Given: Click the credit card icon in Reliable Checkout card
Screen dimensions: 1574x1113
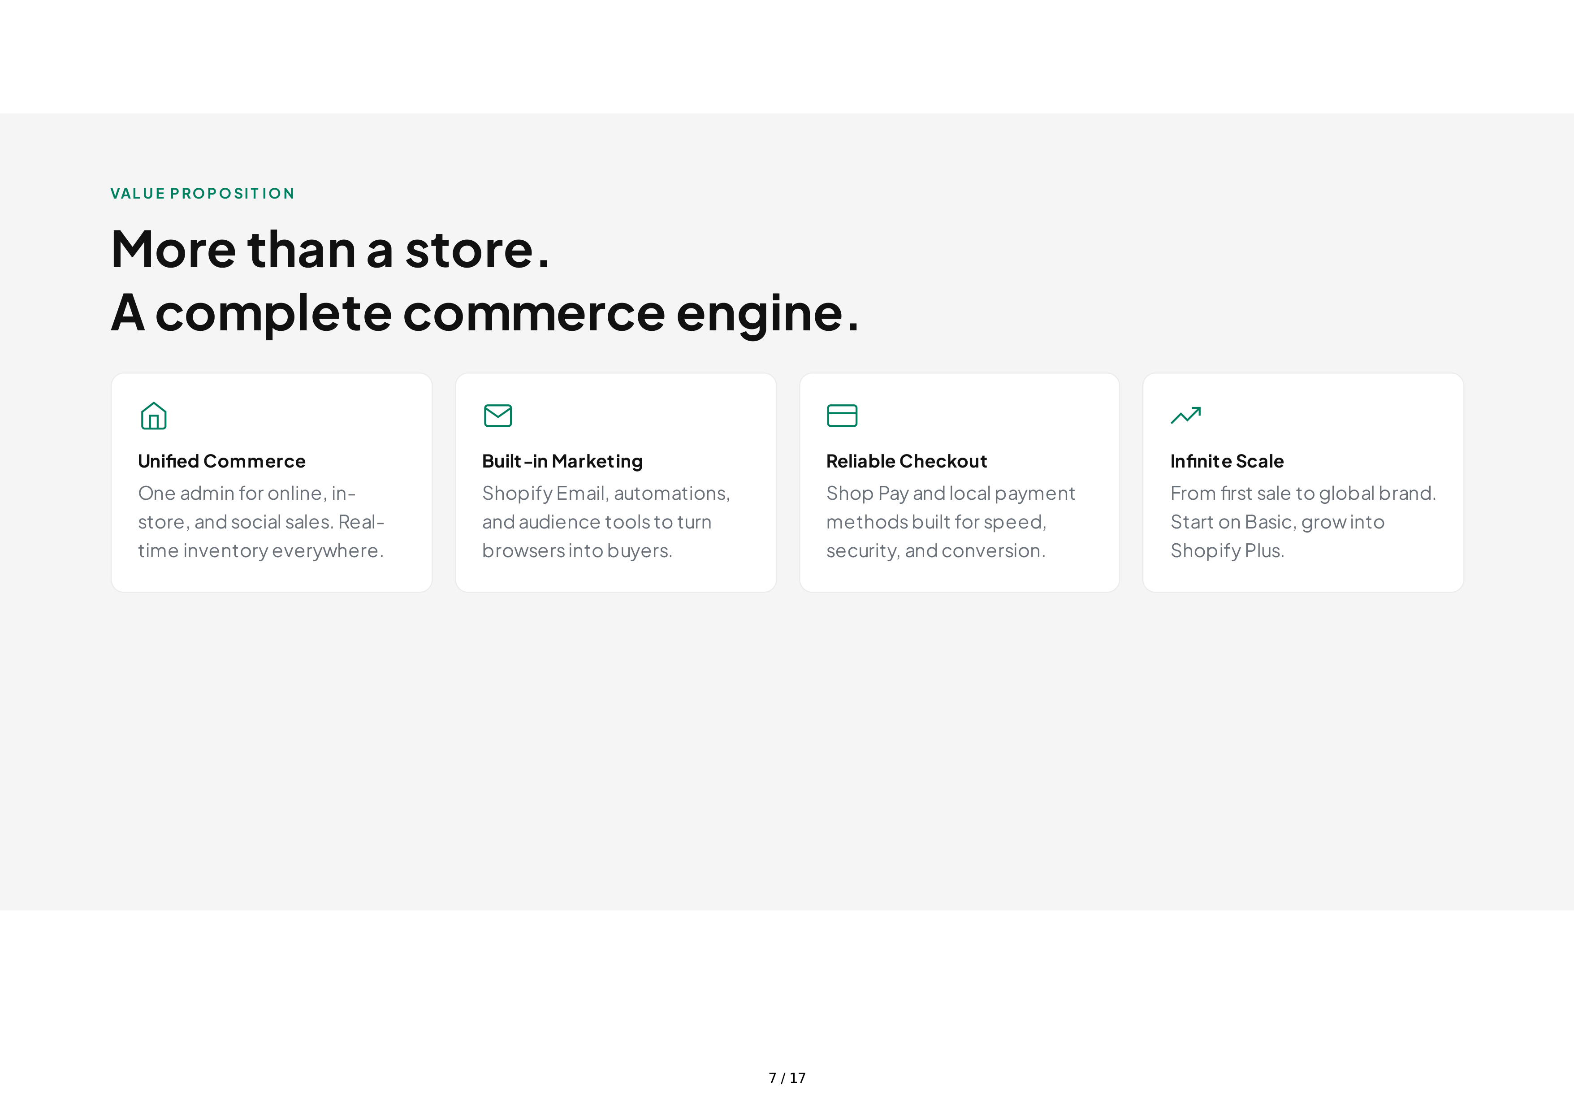Looking at the screenshot, I should [842, 416].
